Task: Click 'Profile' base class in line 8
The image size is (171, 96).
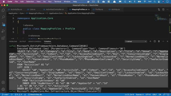Action: pos(70,29)
